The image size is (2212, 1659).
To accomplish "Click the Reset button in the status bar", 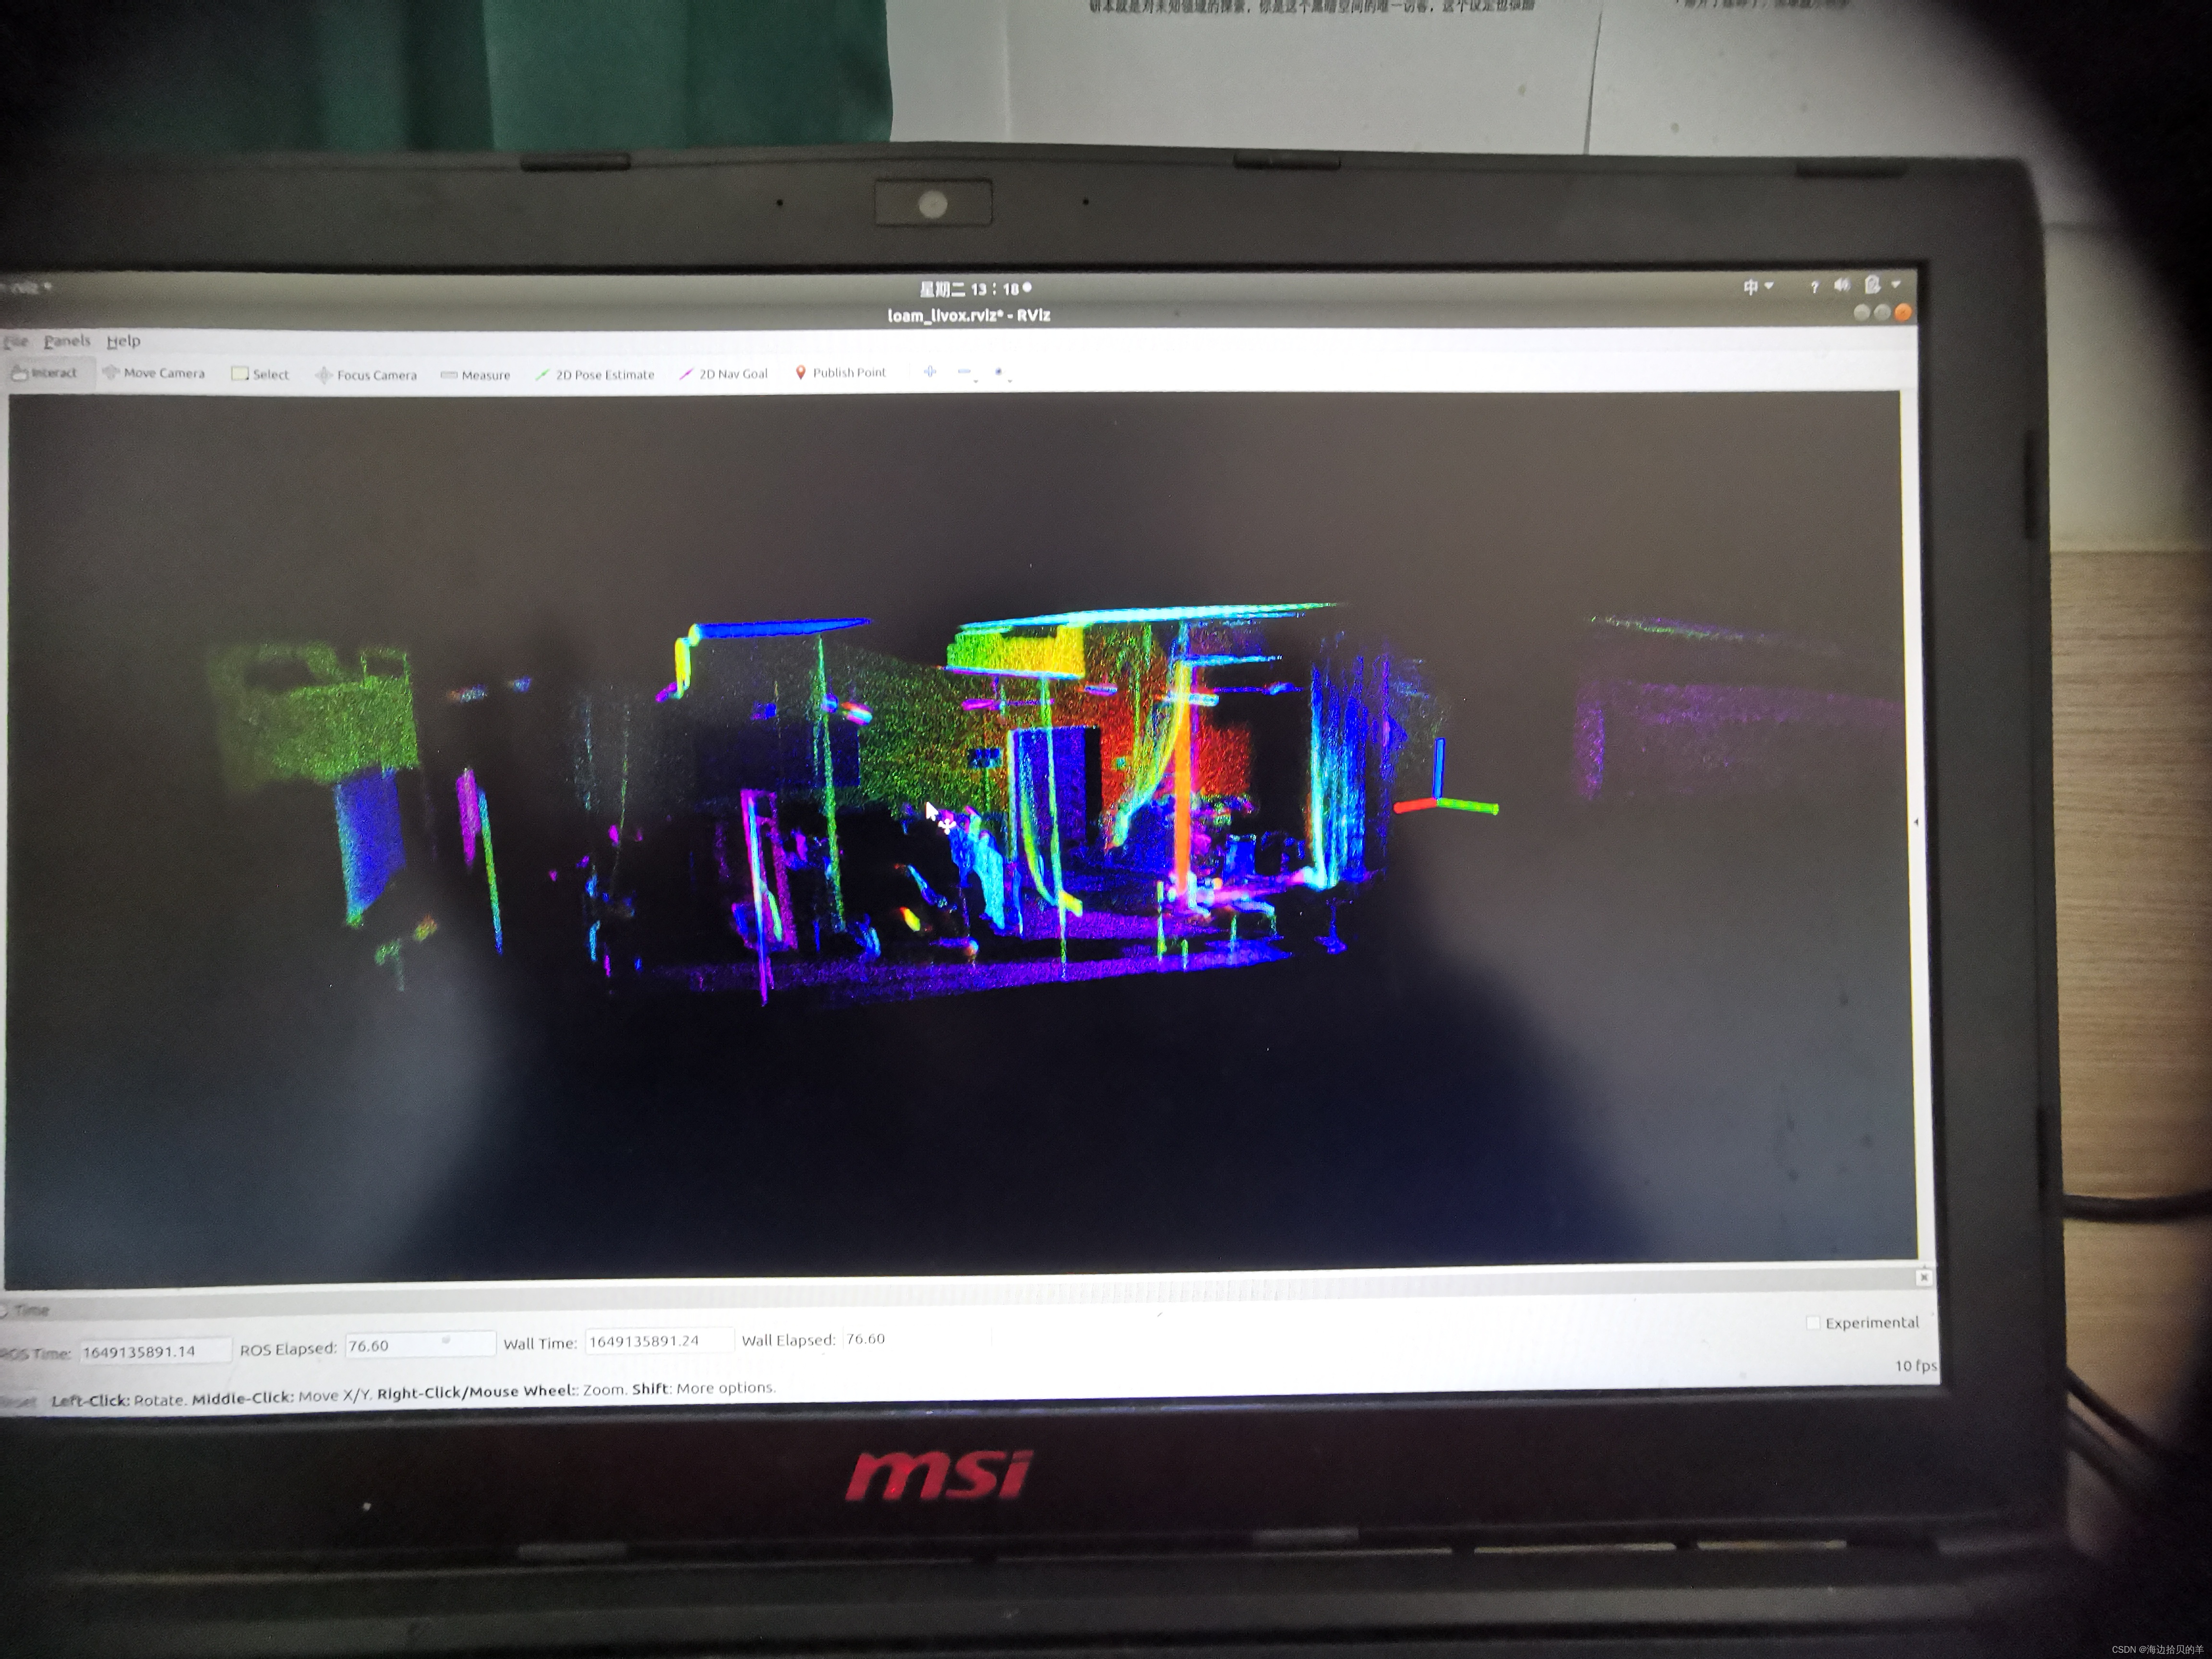I will 18,1402.
